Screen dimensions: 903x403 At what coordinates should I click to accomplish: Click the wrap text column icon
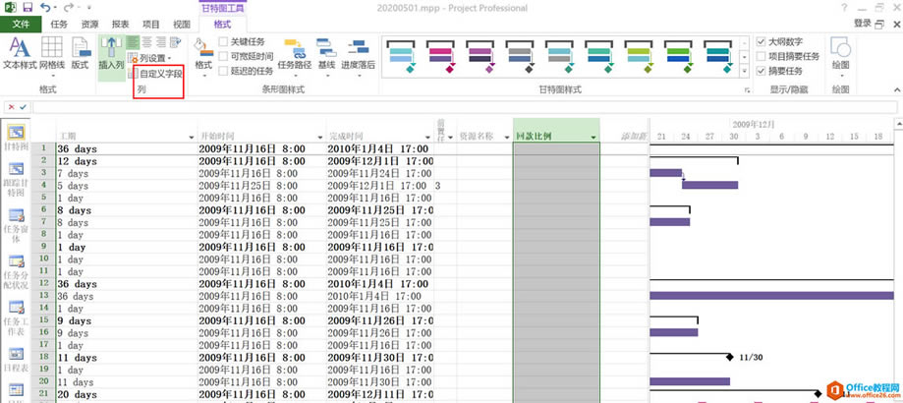175,41
